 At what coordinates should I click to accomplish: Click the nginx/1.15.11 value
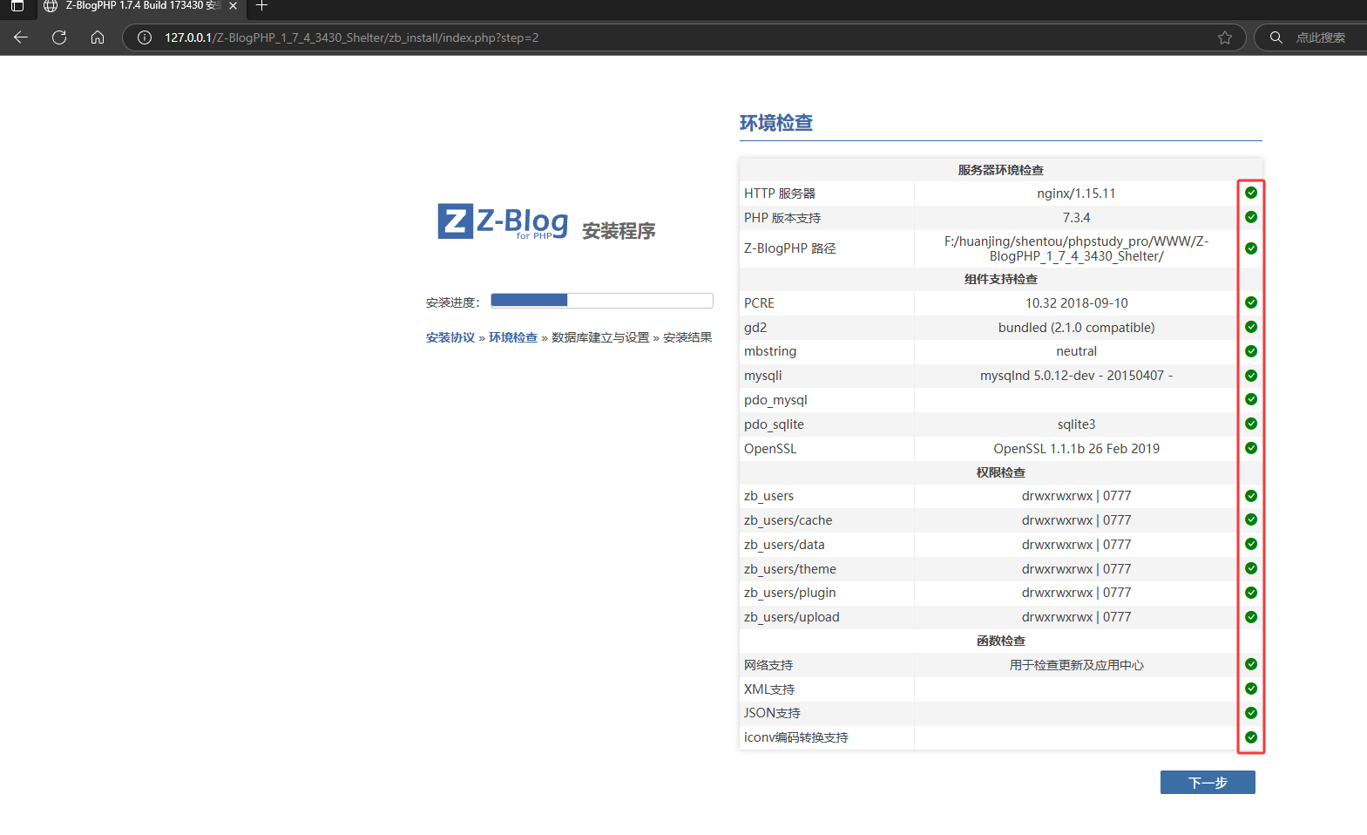click(1076, 193)
